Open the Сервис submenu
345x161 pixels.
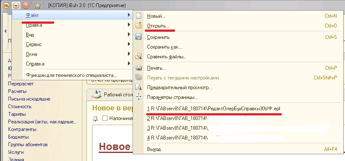[72, 44]
